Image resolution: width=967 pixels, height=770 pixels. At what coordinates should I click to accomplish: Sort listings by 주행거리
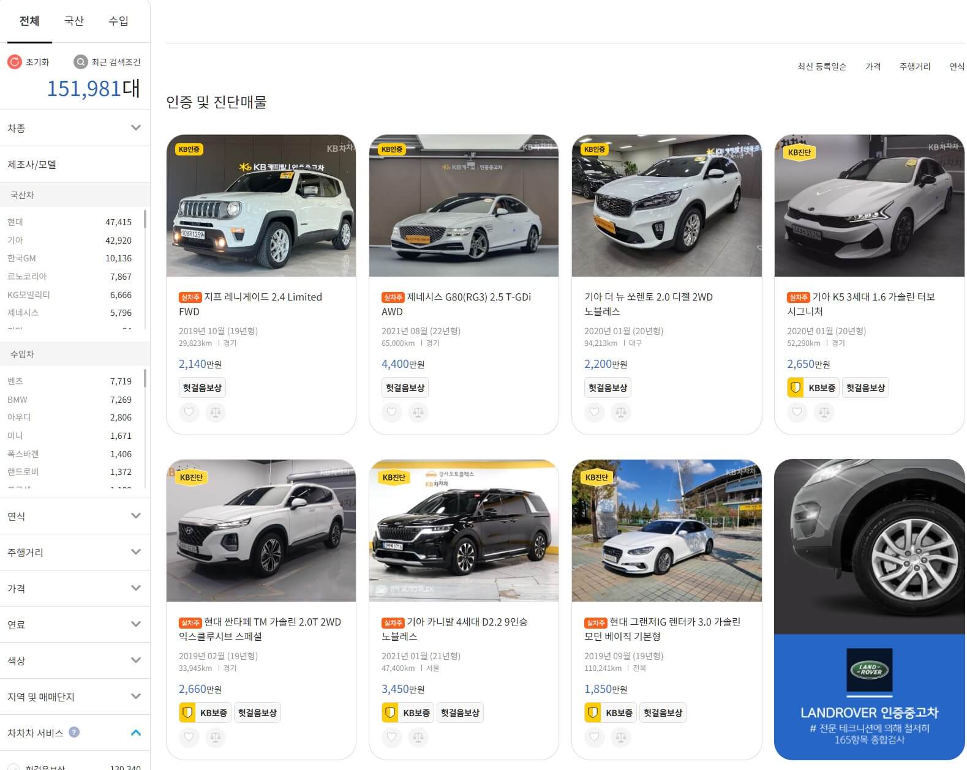pos(915,66)
